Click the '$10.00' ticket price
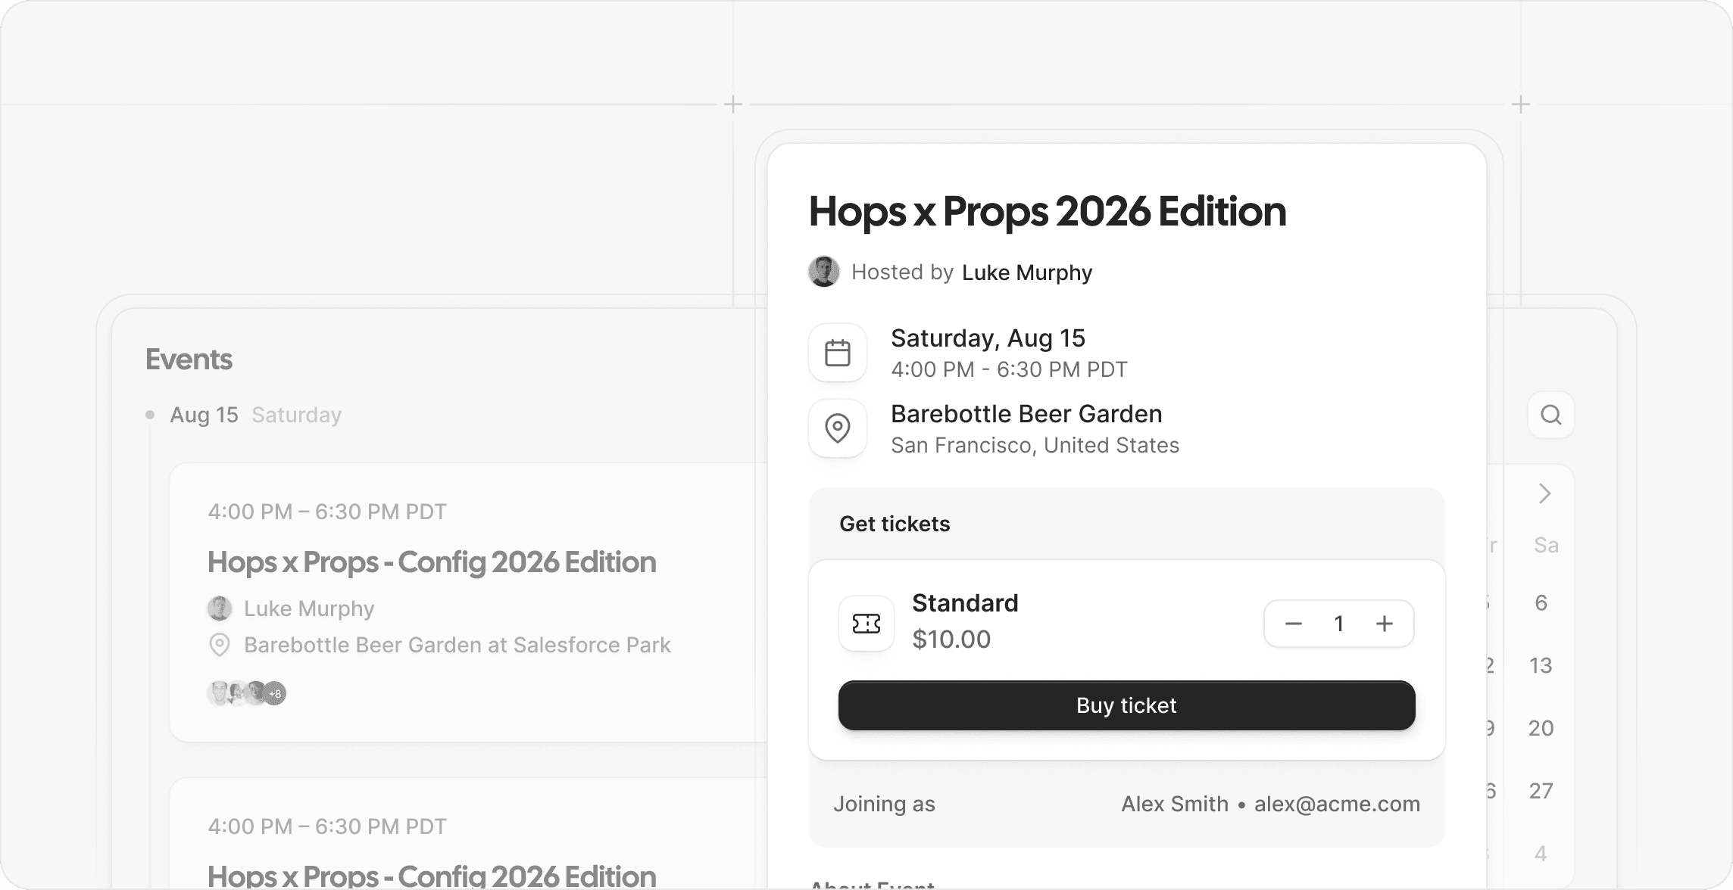Viewport: 1733px width, 890px height. click(951, 639)
